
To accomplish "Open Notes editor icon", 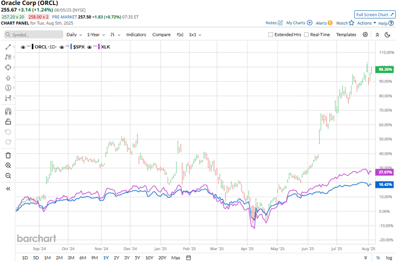I will (x=280, y=23).
